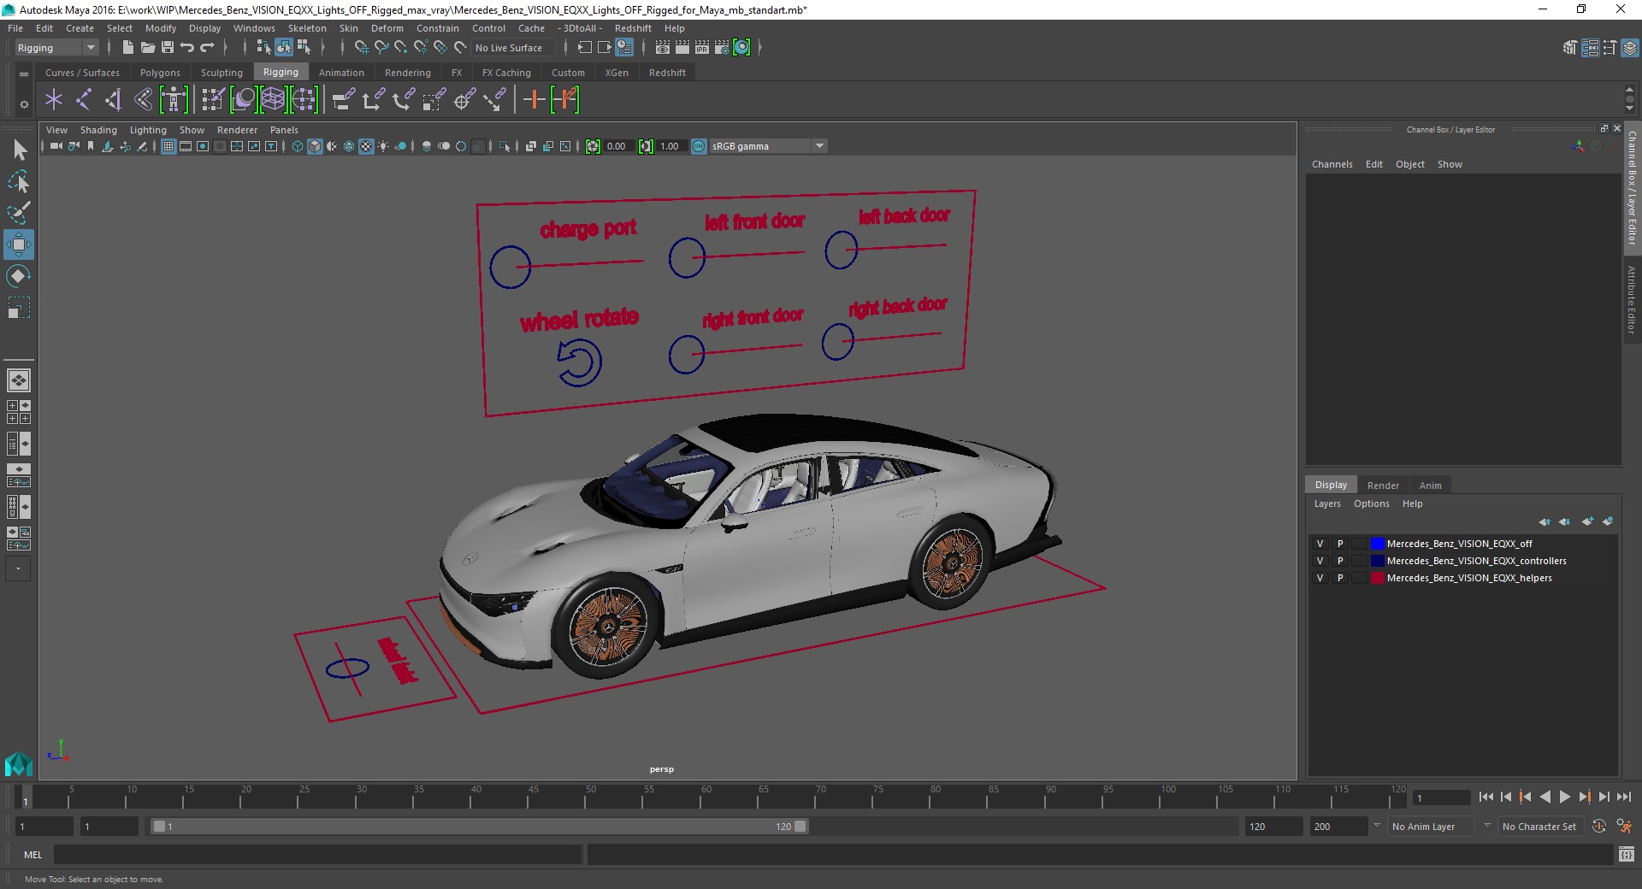This screenshot has height=889, width=1642.
Task: Open animation preferences running-man icon
Action: [x=1624, y=827]
